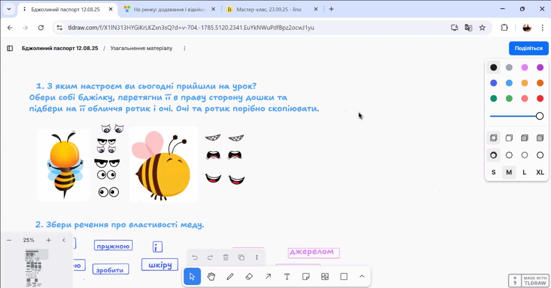Select size M option

(509, 172)
